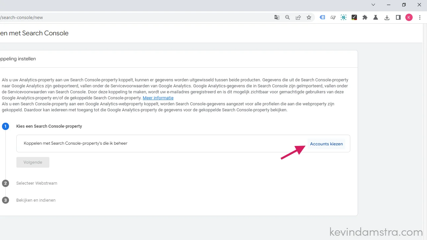
Task: Select step Bekijken en indienen
Action: click(x=36, y=200)
